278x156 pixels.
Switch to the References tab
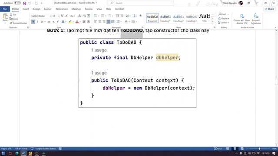tap(62, 9)
